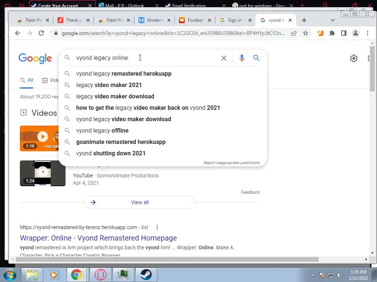Open 'Wrapper: Online - Vyond Remastered Homepage' result
Image resolution: width=377 pixels, height=282 pixels.
click(98, 238)
